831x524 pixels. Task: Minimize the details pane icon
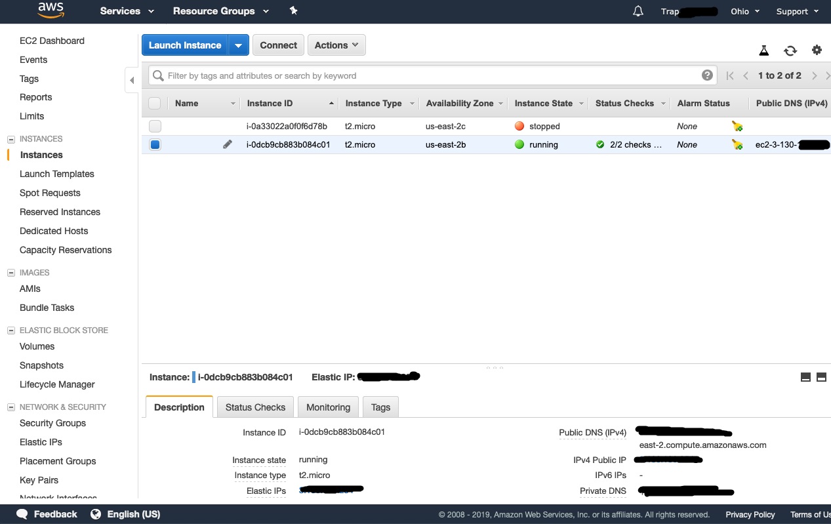click(805, 377)
